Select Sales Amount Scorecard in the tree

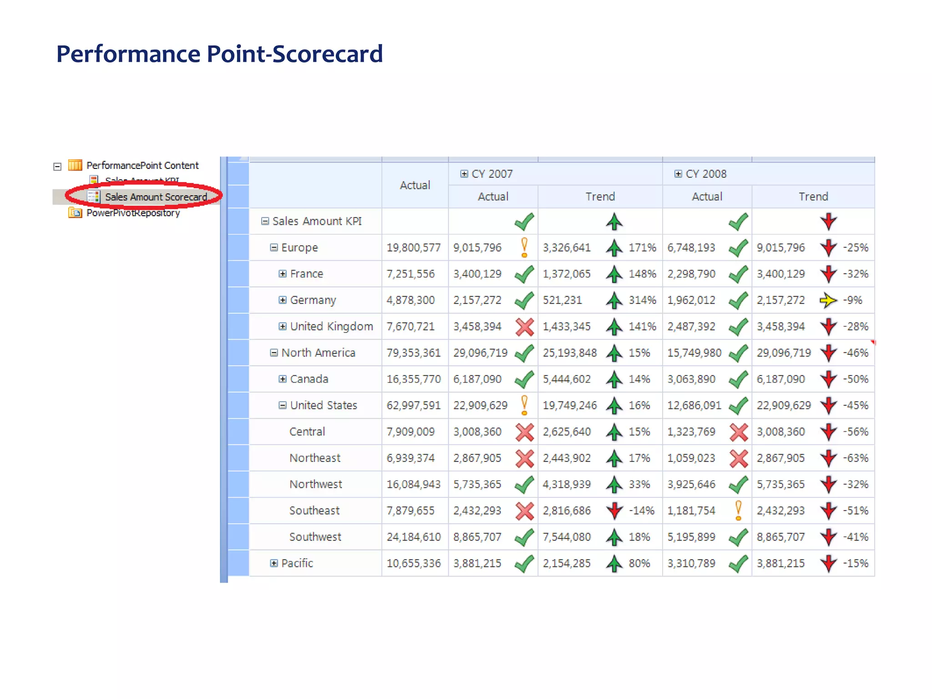point(156,197)
